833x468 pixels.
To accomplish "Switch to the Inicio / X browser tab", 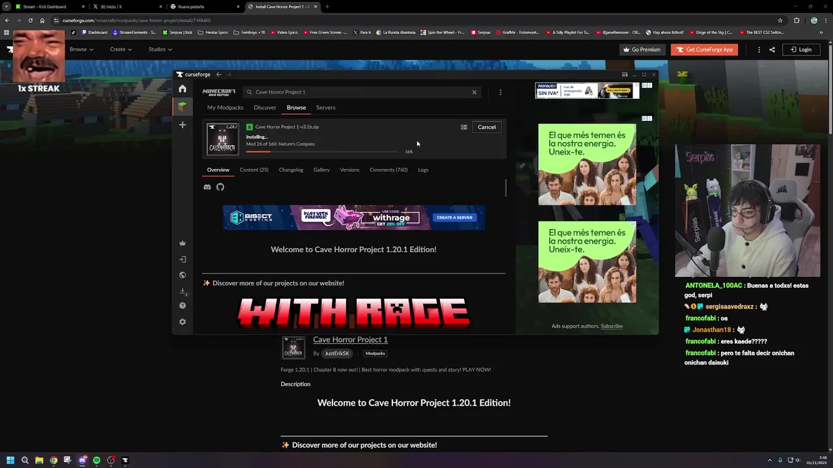I will click(127, 6).
